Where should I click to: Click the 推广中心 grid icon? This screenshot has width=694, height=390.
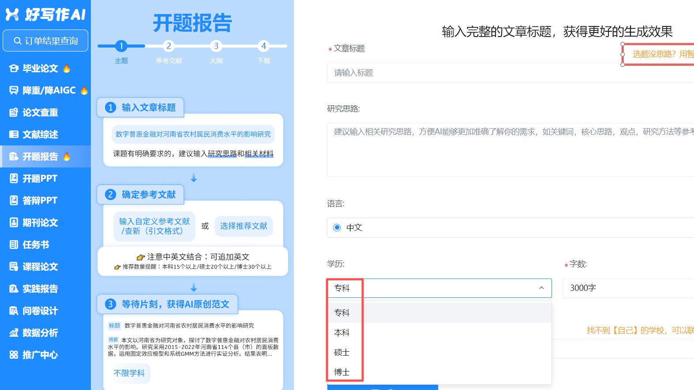[14, 355]
